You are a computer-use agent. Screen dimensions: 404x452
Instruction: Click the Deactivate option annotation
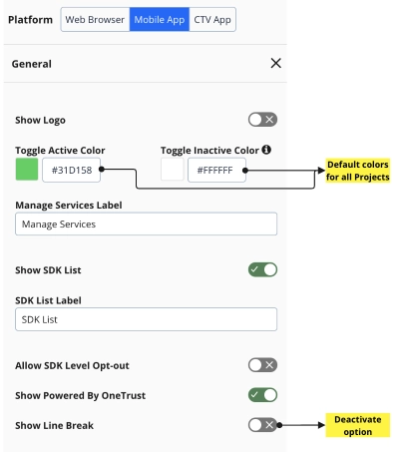point(357,425)
